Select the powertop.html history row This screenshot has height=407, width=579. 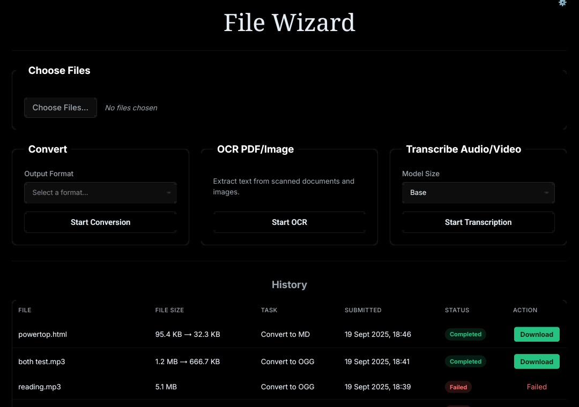tap(42, 334)
